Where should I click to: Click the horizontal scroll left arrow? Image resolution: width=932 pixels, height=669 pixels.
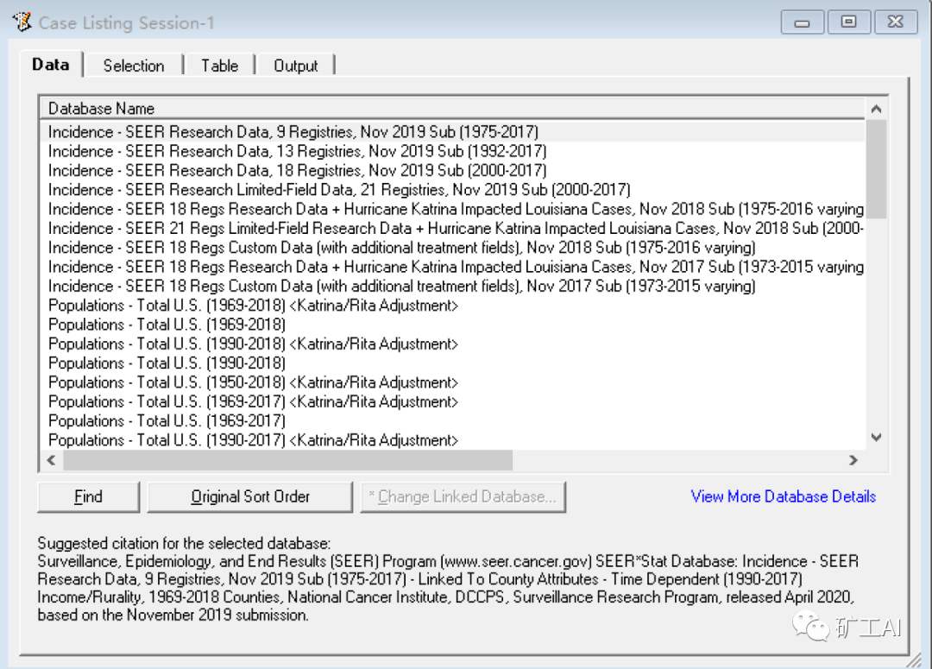tap(52, 460)
